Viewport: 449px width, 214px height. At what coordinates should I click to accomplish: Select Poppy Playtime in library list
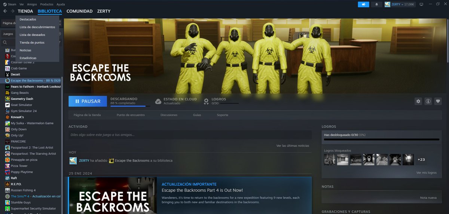click(x=22, y=172)
